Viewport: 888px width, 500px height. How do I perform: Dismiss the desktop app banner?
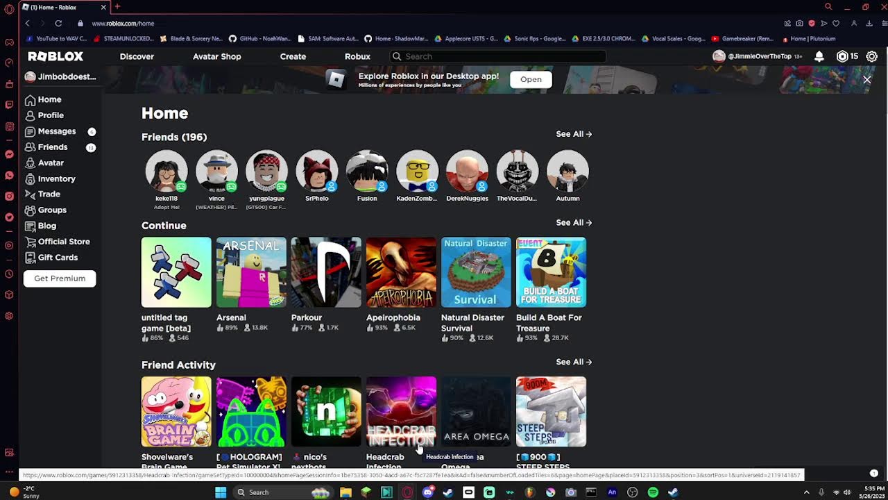(x=866, y=80)
